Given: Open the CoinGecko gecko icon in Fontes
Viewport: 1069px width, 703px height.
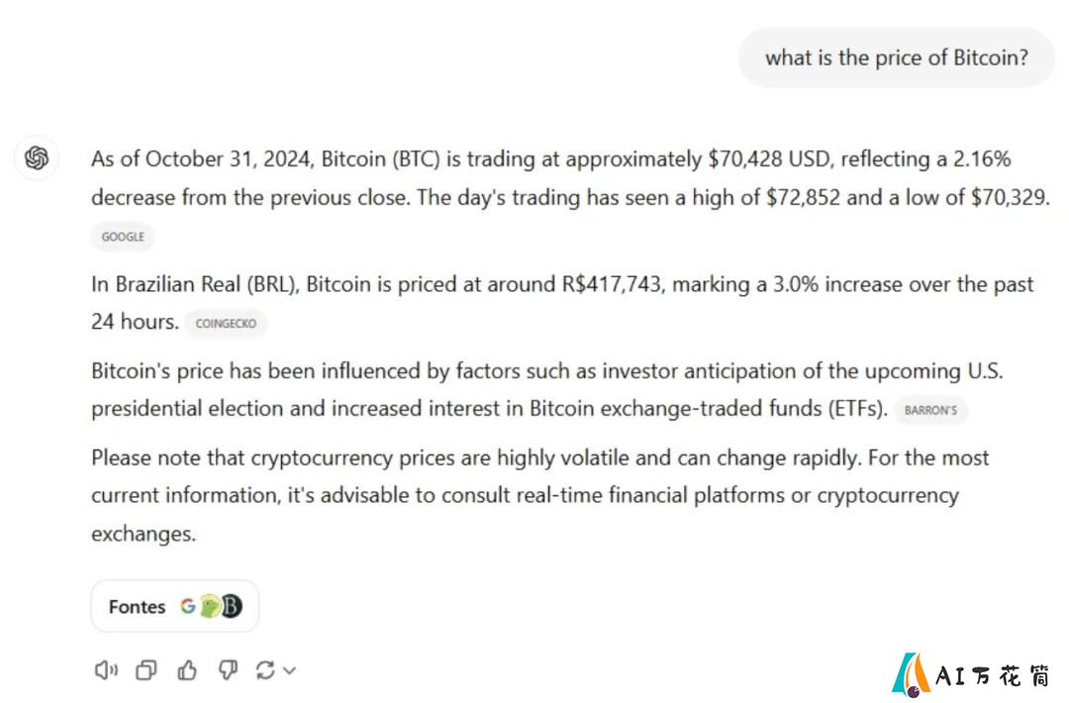Looking at the screenshot, I should (x=210, y=606).
